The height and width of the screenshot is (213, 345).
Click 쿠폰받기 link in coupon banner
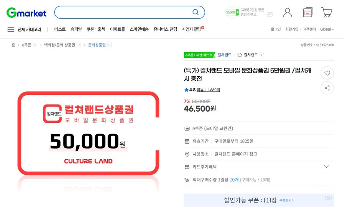286,200
